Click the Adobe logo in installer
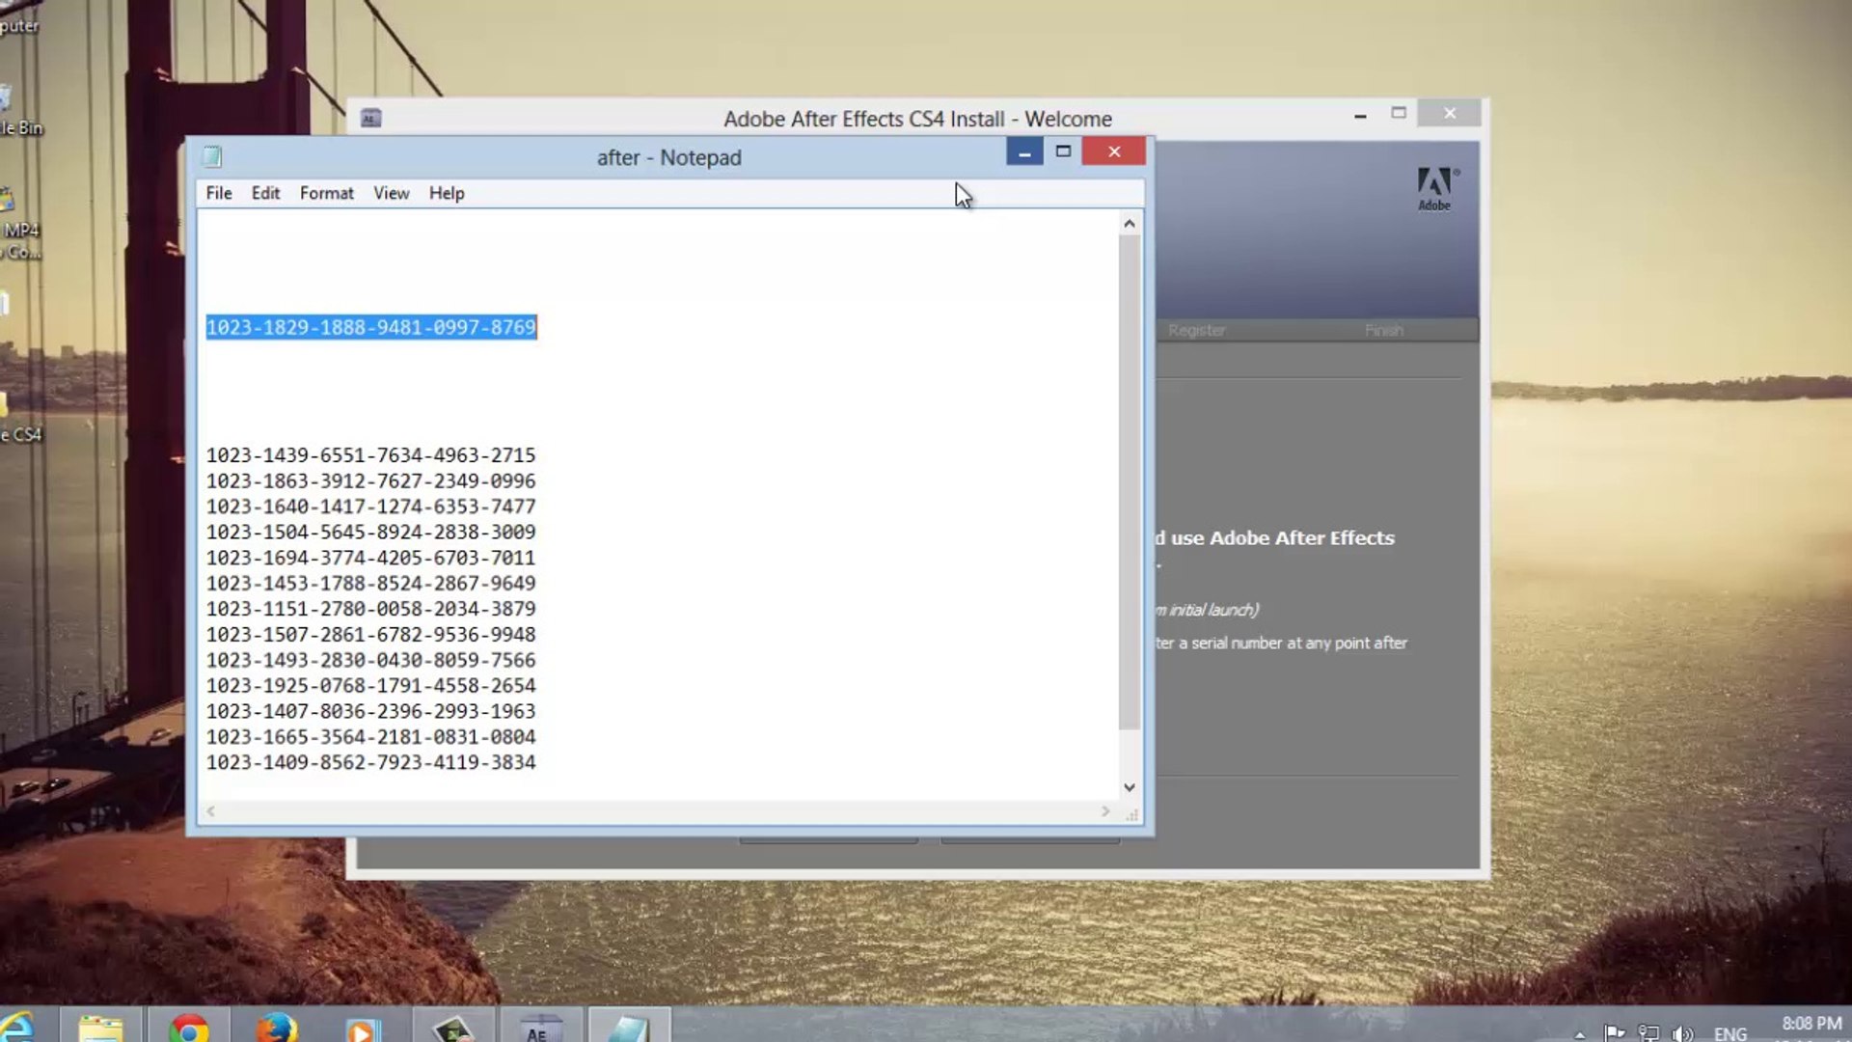 (1435, 188)
